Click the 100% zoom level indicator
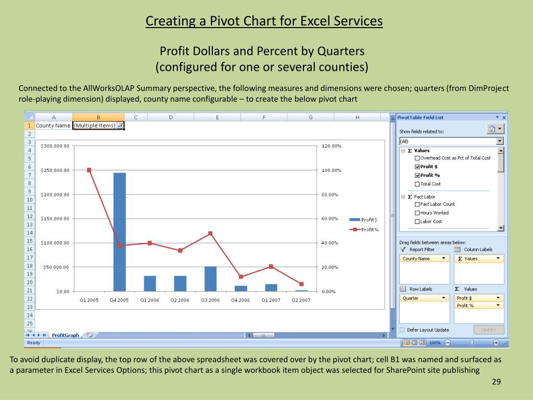Viewport: 533px width, 400px height. (x=435, y=343)
